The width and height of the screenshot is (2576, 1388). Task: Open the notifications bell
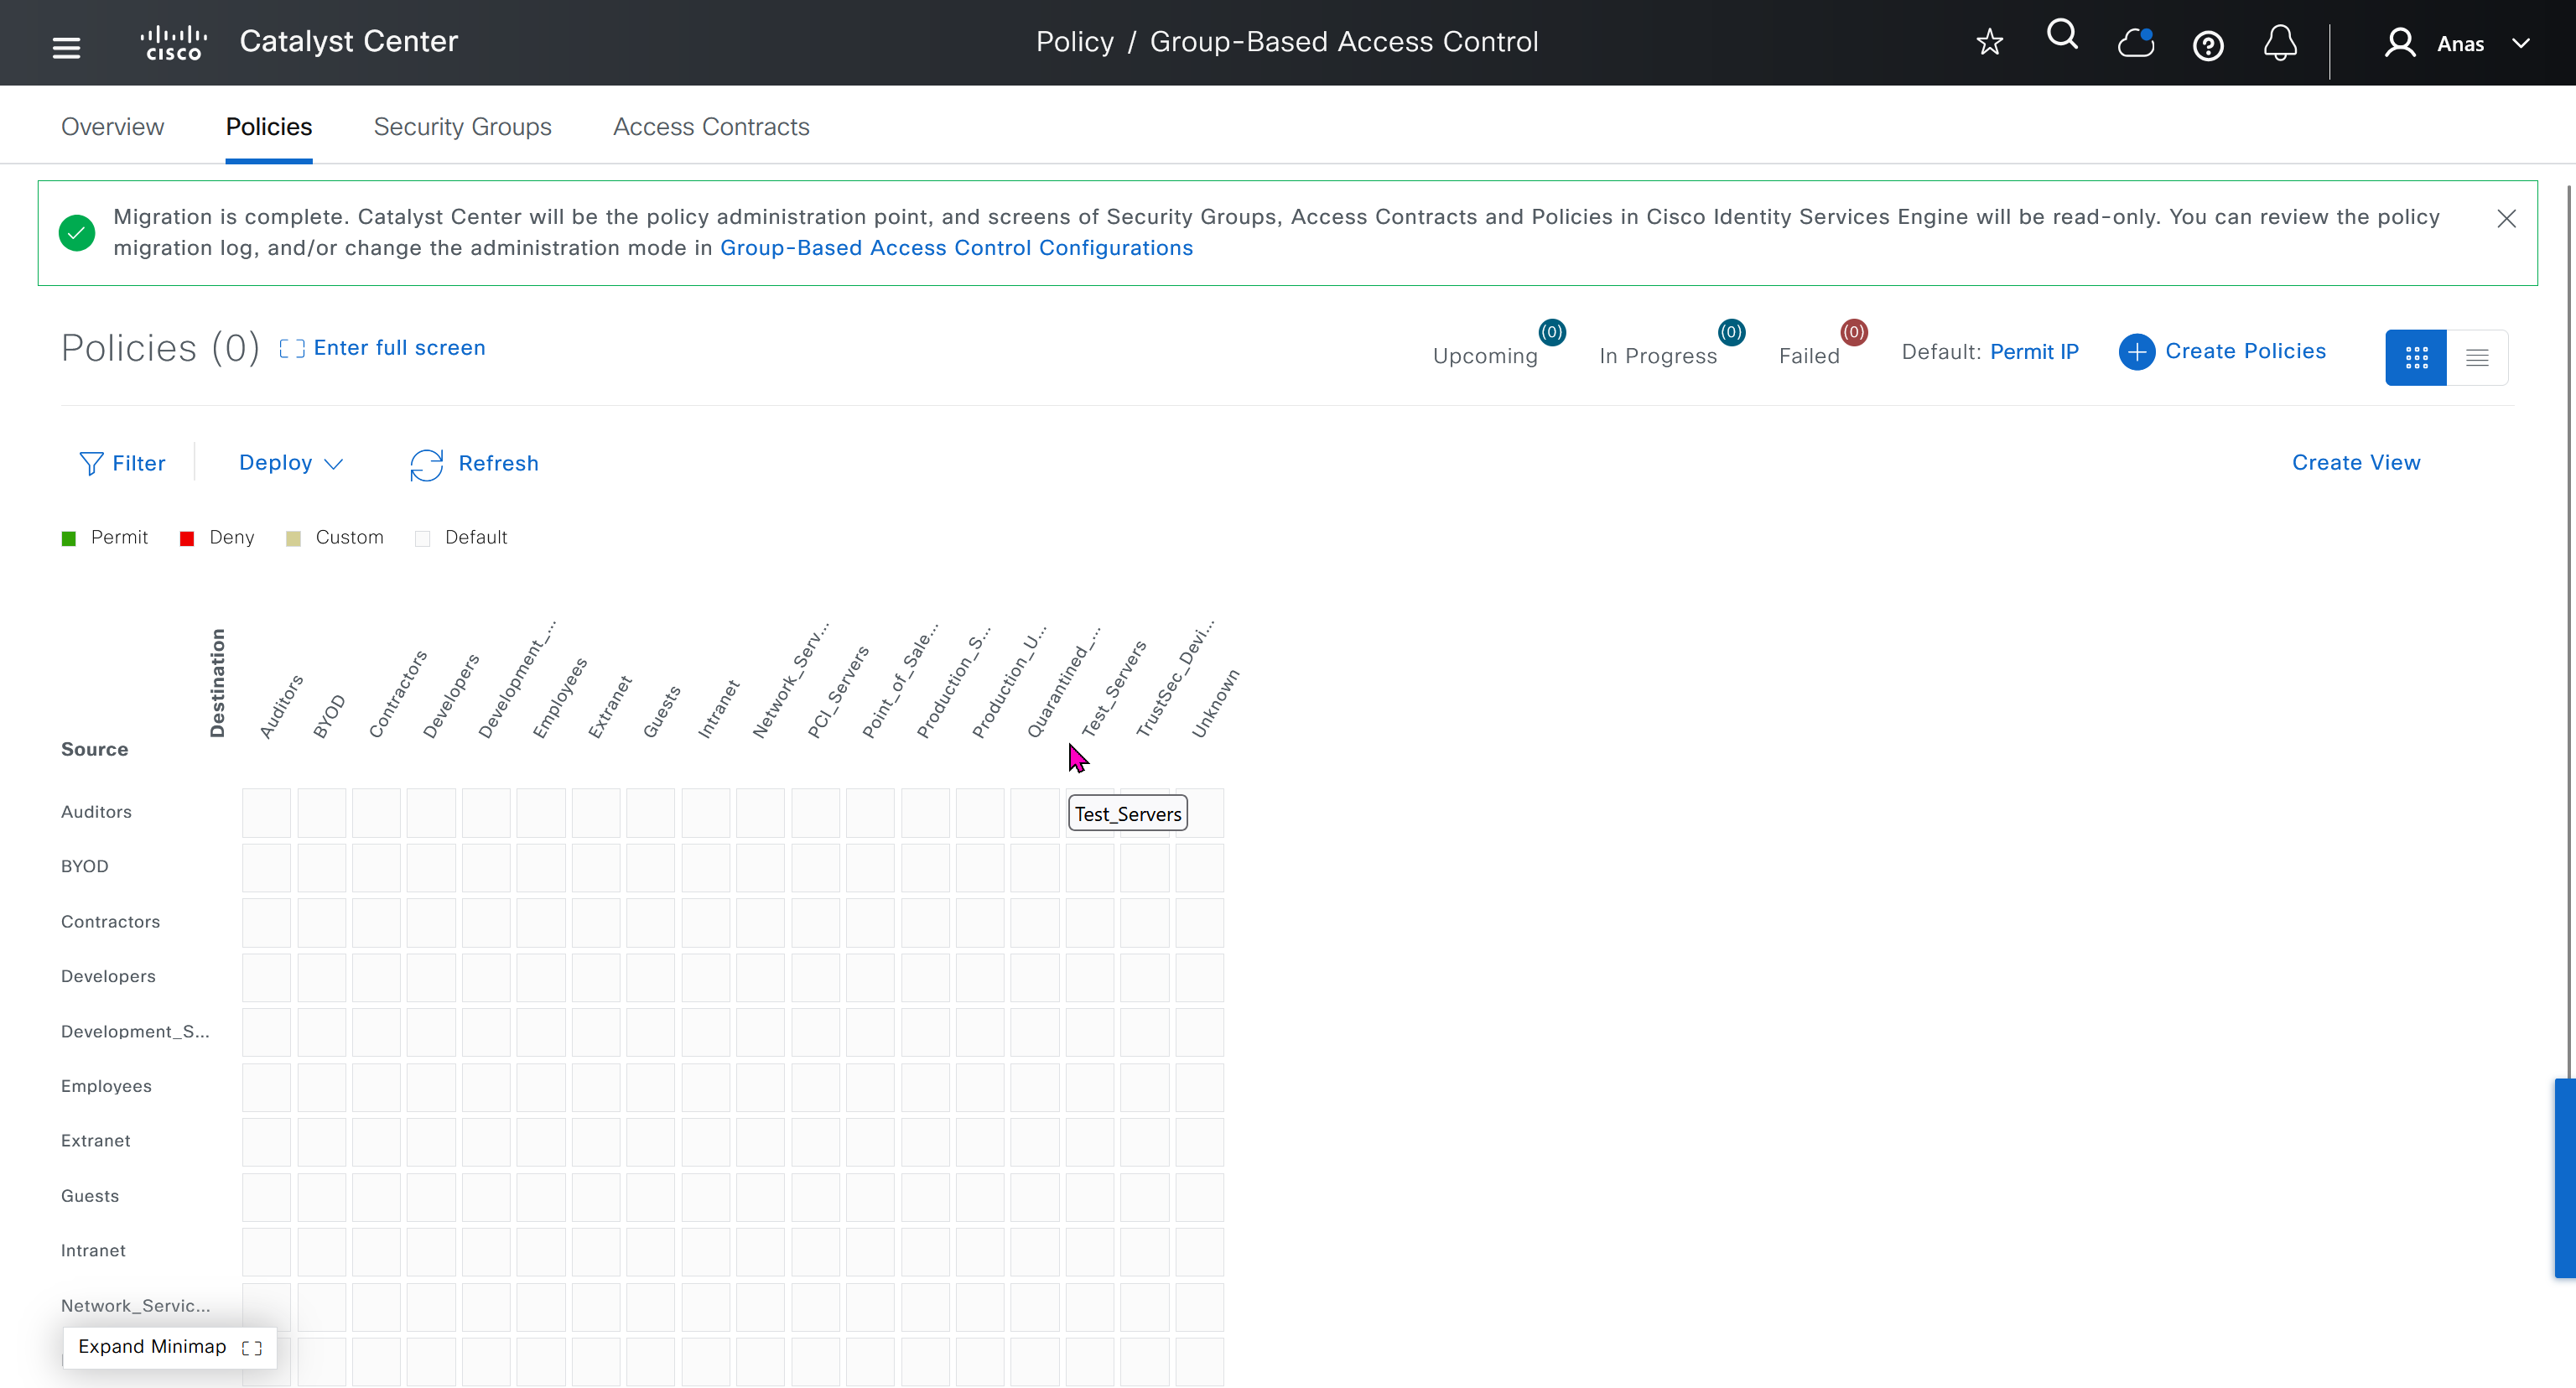click(x=2280, y=43)
